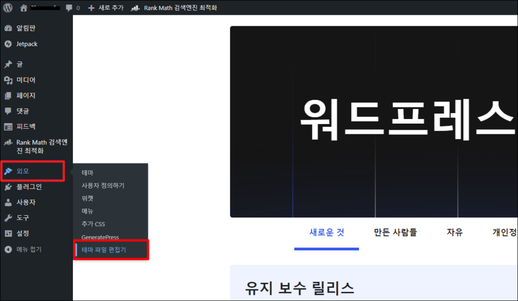Image resolution: width=518 pixels, height=301 pixels.
Task: Click the 알림판 dashboard icon
Action: [8, 28]
